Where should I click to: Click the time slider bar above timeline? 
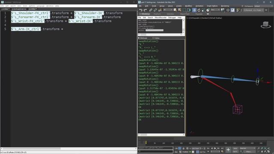157,139
